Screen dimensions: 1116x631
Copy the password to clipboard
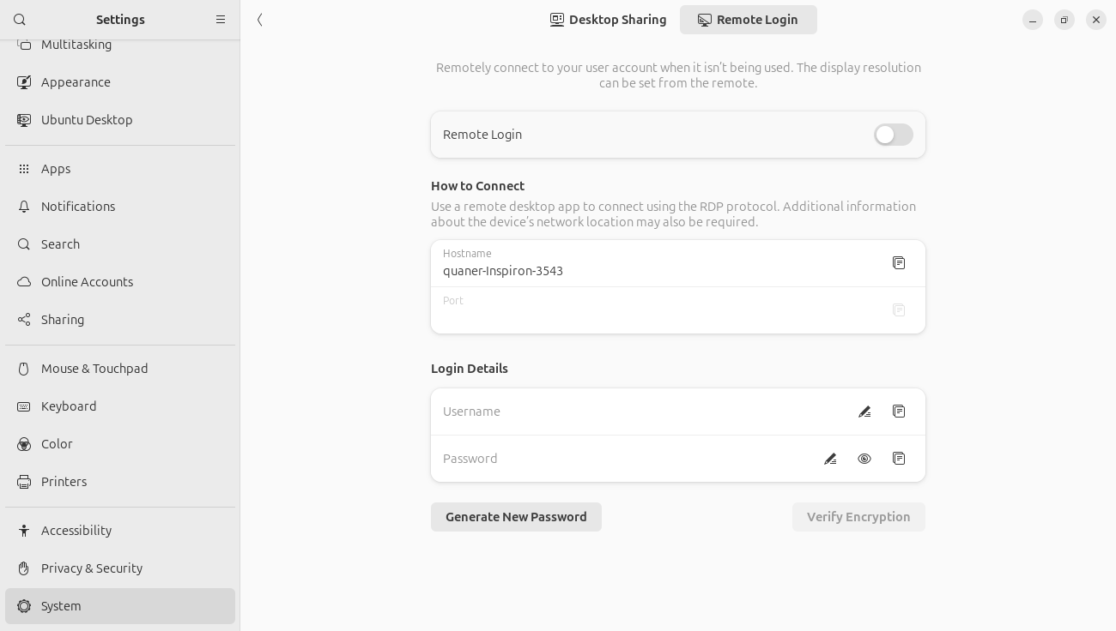tap(899, 459)
